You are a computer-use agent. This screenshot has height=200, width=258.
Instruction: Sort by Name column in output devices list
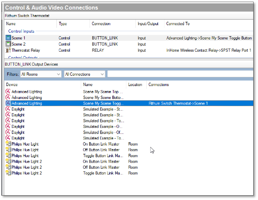click(88, 85)
